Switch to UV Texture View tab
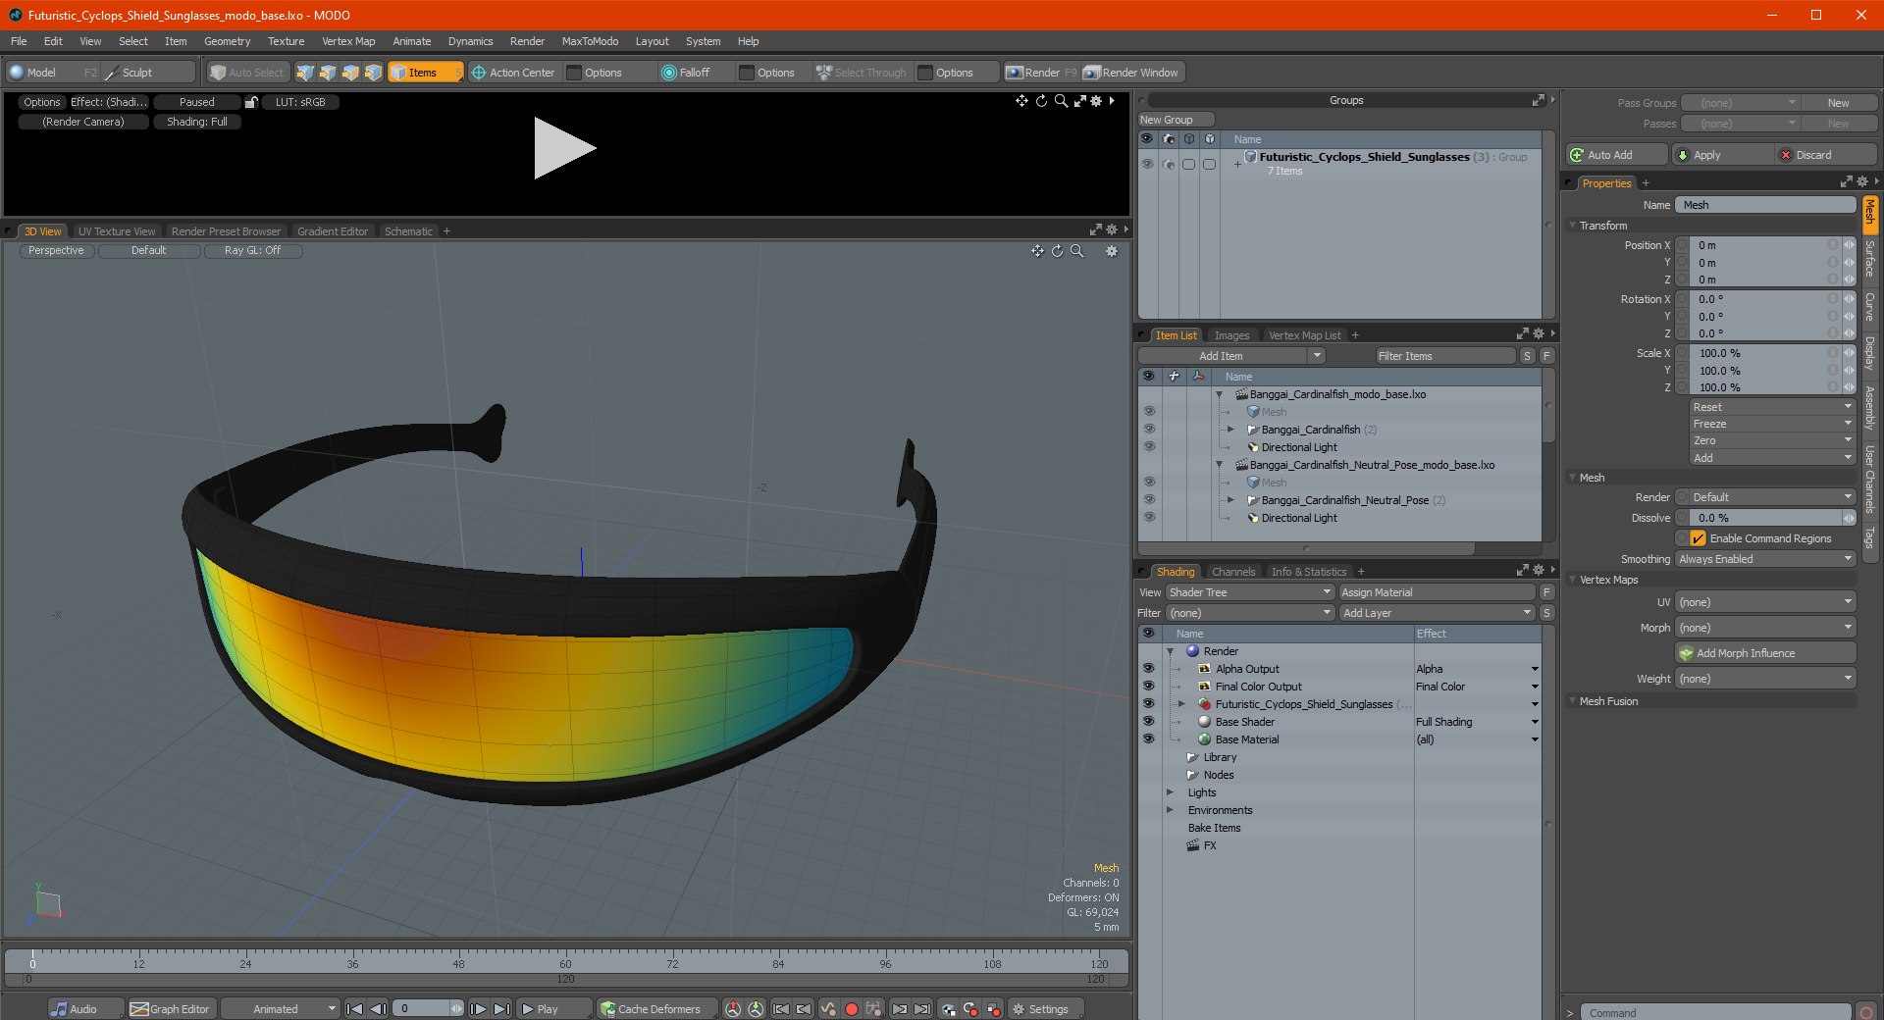 tap(117, 231)
